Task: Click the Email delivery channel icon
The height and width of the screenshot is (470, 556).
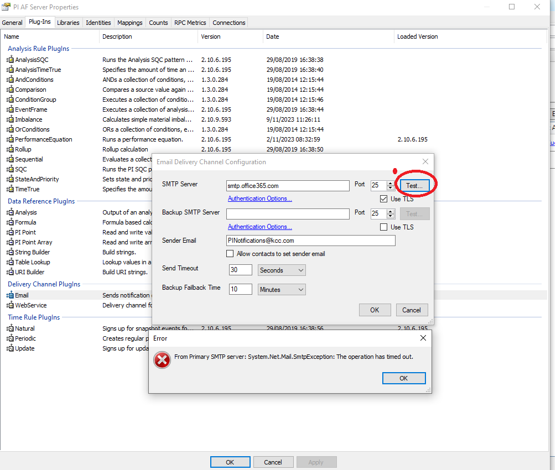Action: click(x=11, y=295)
